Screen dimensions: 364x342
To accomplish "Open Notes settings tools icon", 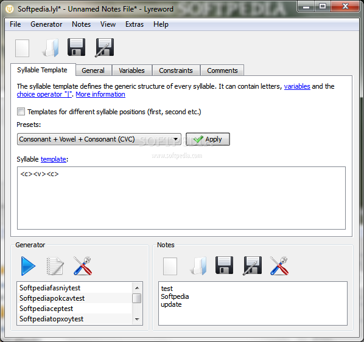I will [279, 266].
